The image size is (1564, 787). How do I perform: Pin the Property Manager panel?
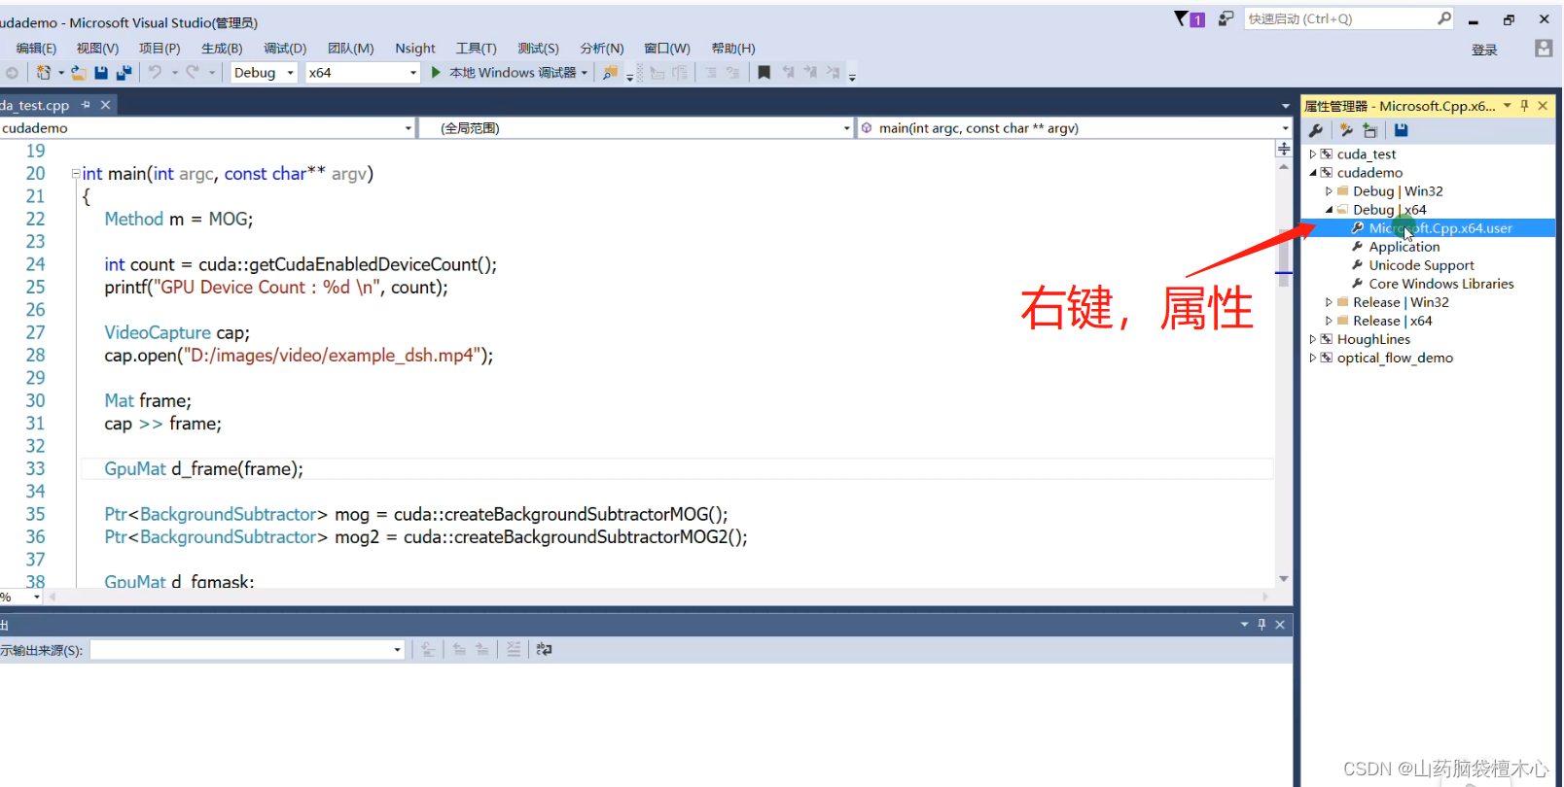coord(1524,106)
